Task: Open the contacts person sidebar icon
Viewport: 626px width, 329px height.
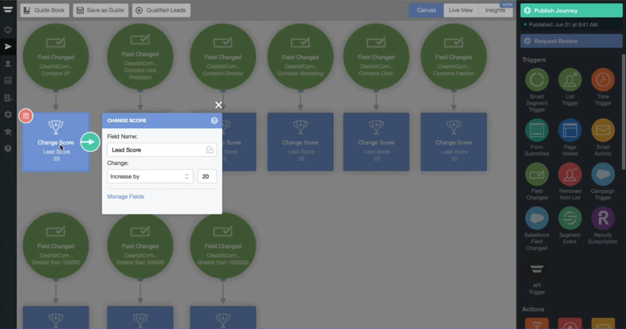Action: pos(8,63)
